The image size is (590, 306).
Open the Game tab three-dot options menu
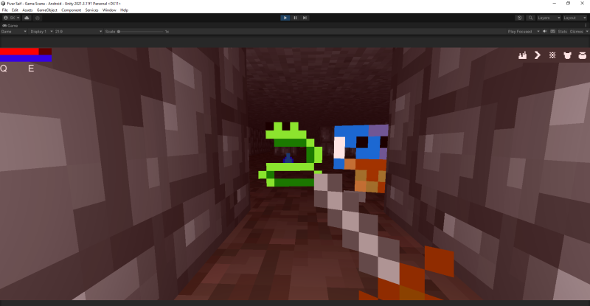[586, 26]
